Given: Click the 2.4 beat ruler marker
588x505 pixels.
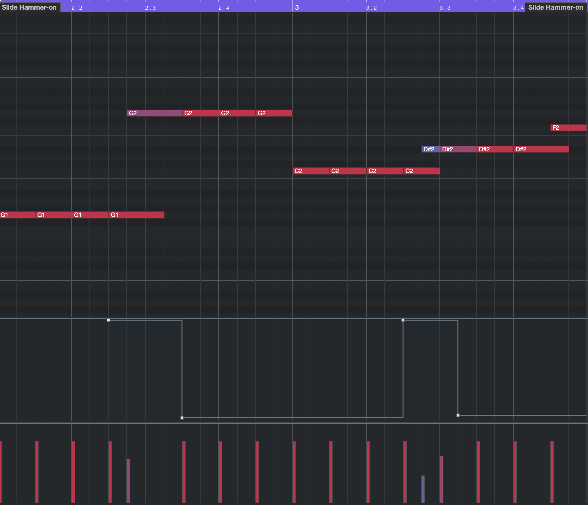Looking at the screenshot, I should (224, 8).
